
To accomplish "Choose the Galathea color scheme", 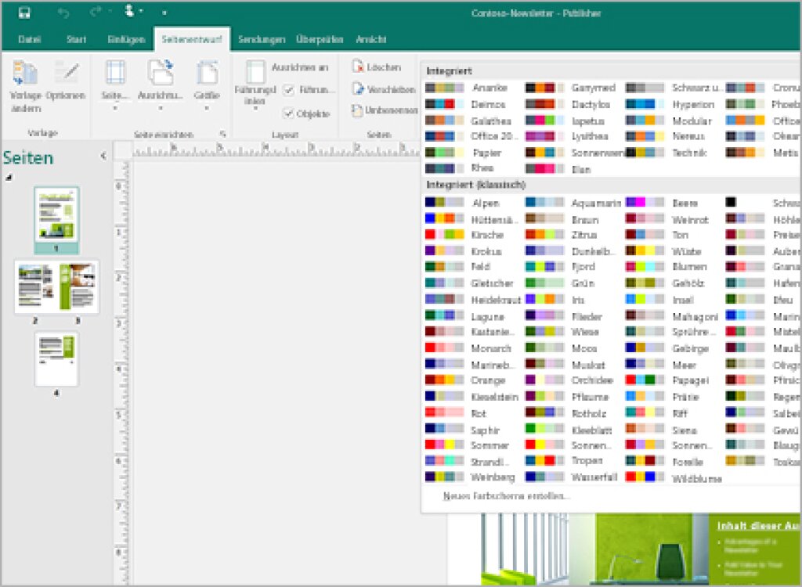I will point(468,121).
